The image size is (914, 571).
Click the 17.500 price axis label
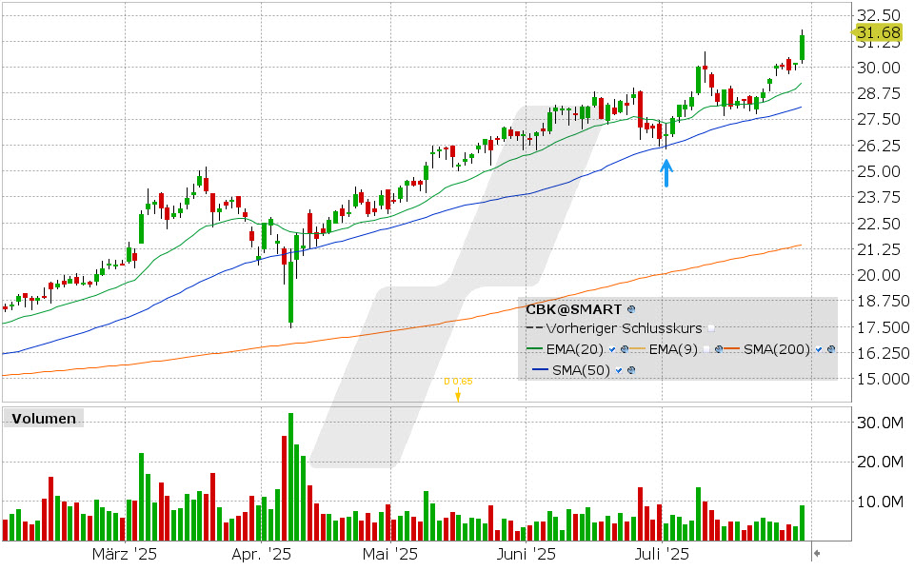883,326
